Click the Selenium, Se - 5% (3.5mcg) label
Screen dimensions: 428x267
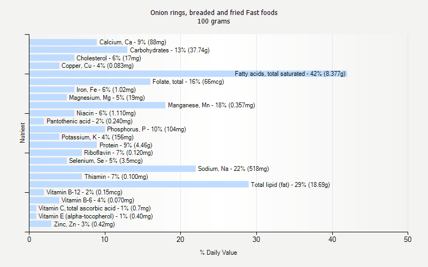coord(105,161)
